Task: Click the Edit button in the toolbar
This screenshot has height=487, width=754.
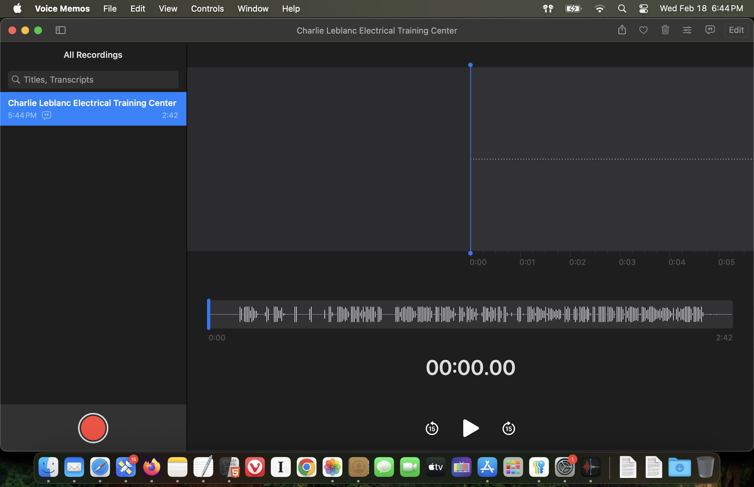Action: coord(736,30)
